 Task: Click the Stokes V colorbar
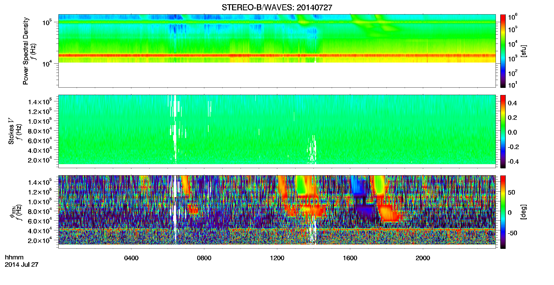point(503,131)
